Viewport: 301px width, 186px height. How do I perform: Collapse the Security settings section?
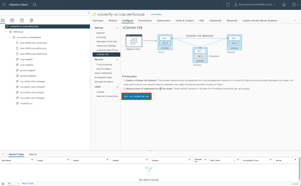click(118, 59)
